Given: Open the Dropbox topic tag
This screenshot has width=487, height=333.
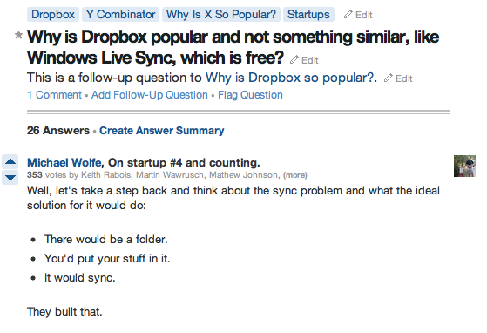Looking at the screenshot, I should [53, 15].
